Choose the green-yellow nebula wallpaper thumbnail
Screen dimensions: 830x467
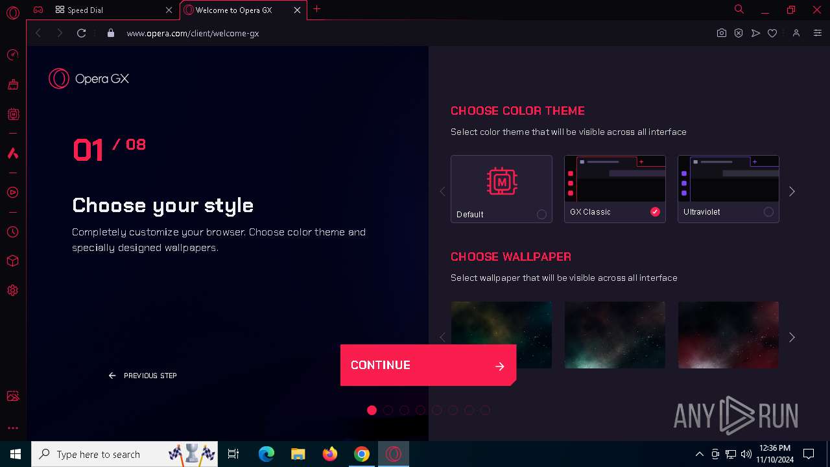click(x=501, y=335)
